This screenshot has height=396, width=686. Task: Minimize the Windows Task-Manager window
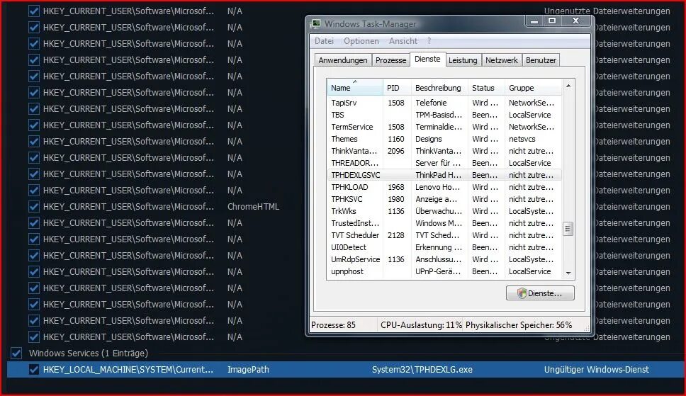pos(534,21)
